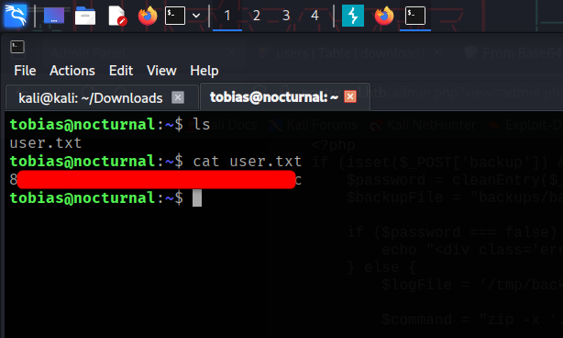Close the tobias@nocturnal terminal tab

(350, 96)
